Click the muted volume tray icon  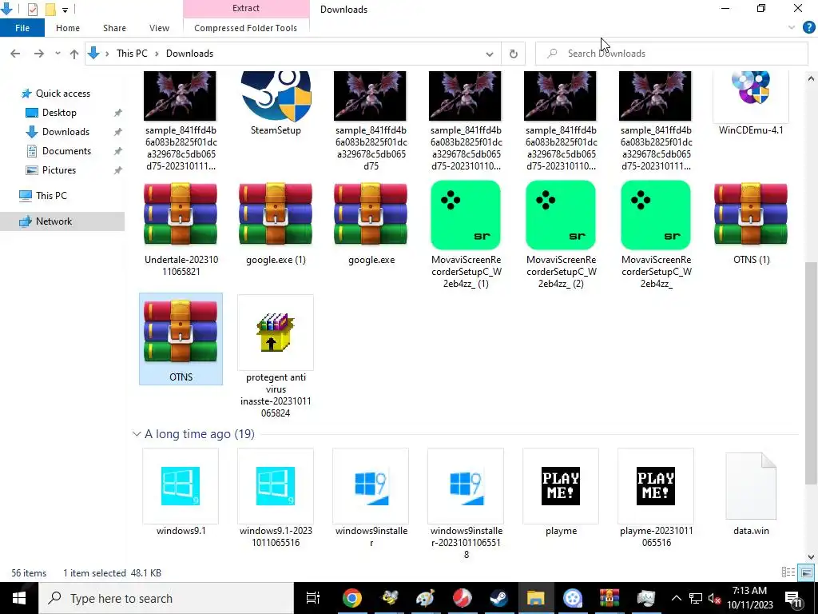pyautogui.click(x=715, y=598)
